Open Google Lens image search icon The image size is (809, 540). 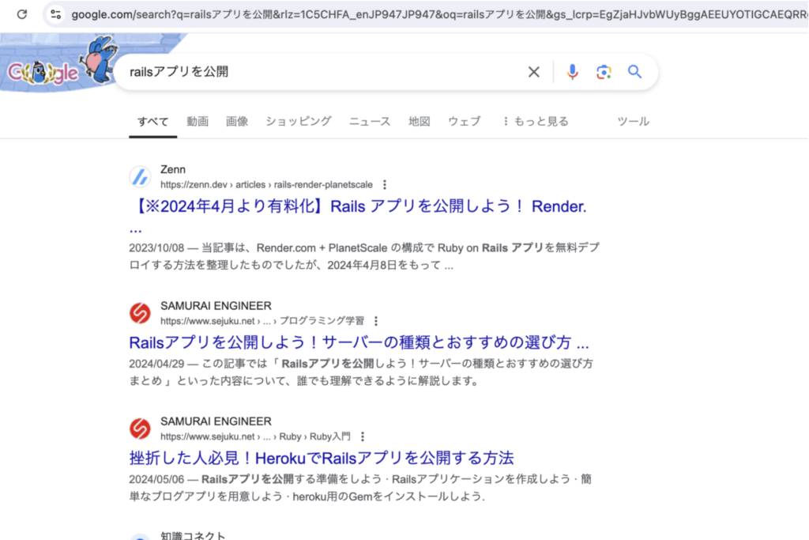(x=604, y=72)
